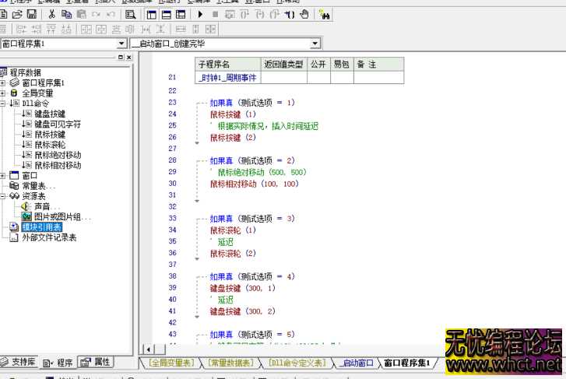Expand the 窗口程序集1 tree node
Viewport: 566px width, 379px height.
click(x=4, y=82)
